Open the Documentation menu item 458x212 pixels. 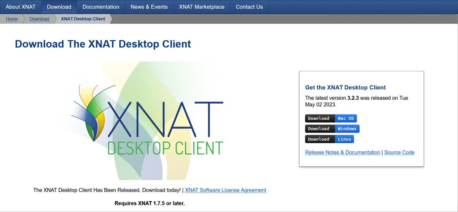click(x=101, y=7)
